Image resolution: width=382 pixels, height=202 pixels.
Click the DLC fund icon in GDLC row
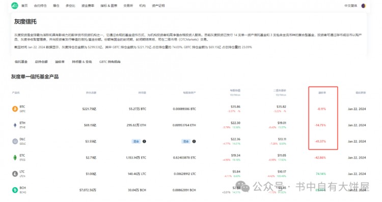[x=15, y=141]
